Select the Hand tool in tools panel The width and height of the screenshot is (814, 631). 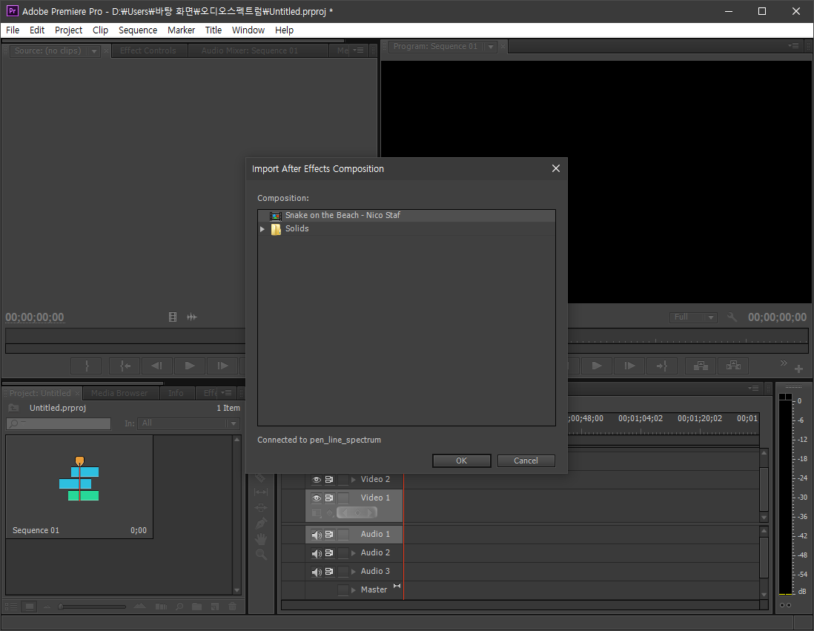point(261,539)
